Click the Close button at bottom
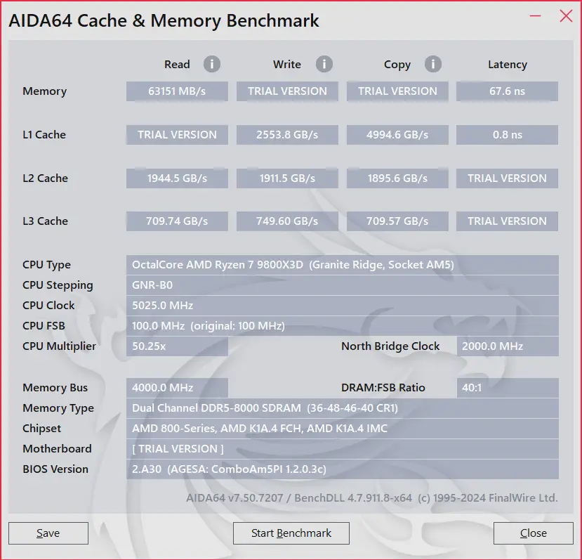The image size is (582, 560). tap(534, 533)
